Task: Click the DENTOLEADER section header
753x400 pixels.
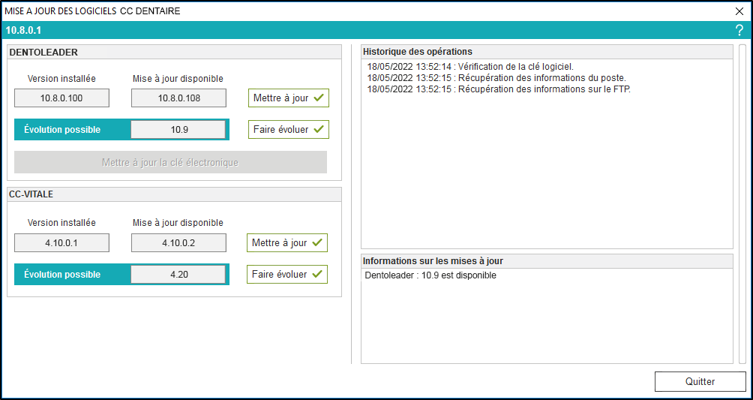Action: point(174,53)
